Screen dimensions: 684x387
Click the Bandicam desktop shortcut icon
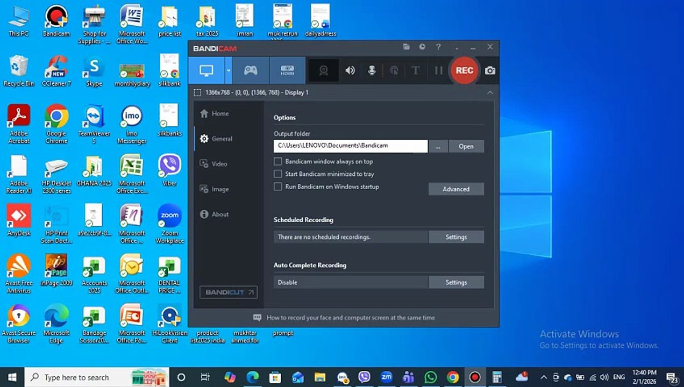pyautogui.click(x=56, y=21)
